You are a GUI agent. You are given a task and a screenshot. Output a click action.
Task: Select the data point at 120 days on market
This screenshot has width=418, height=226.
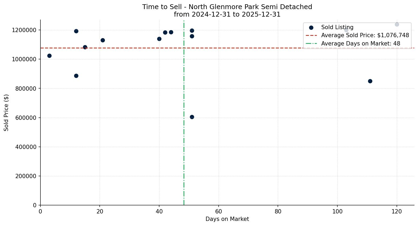coord(397,24)
